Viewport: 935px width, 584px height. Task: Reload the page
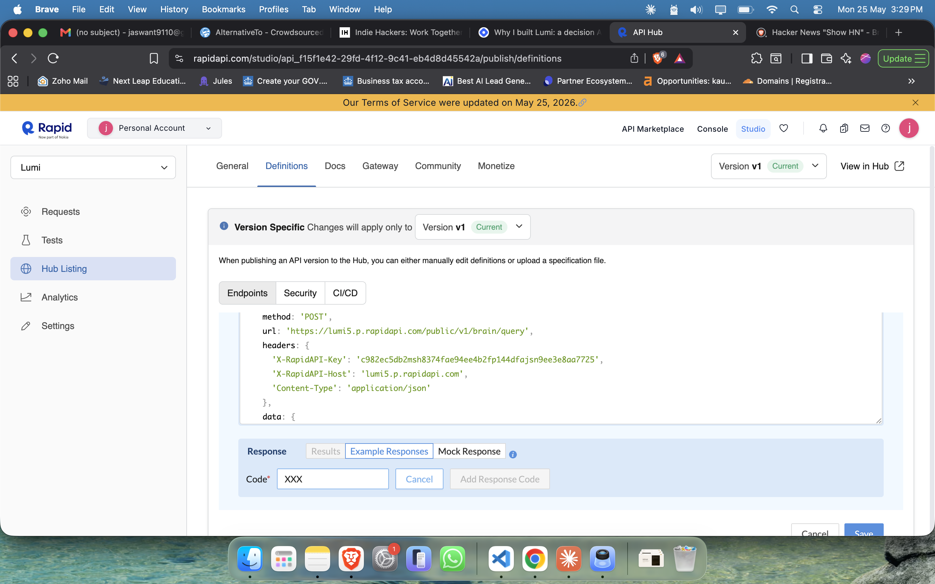[x=53, y=58]
